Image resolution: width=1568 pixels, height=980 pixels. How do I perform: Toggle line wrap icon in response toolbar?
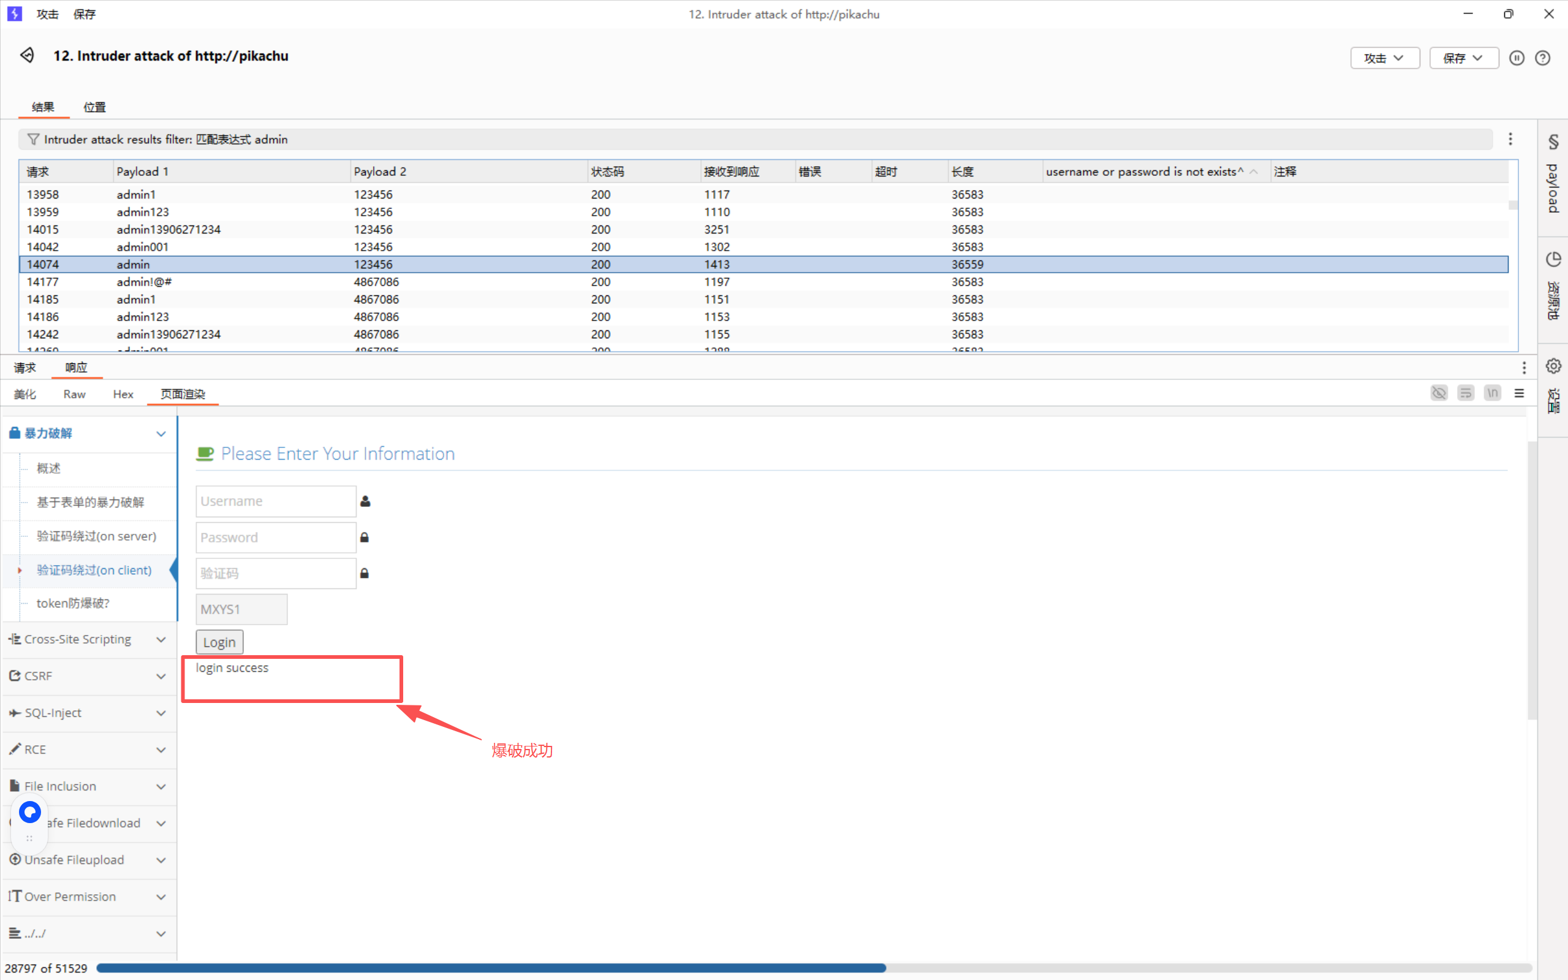(x=1466, y=393)
